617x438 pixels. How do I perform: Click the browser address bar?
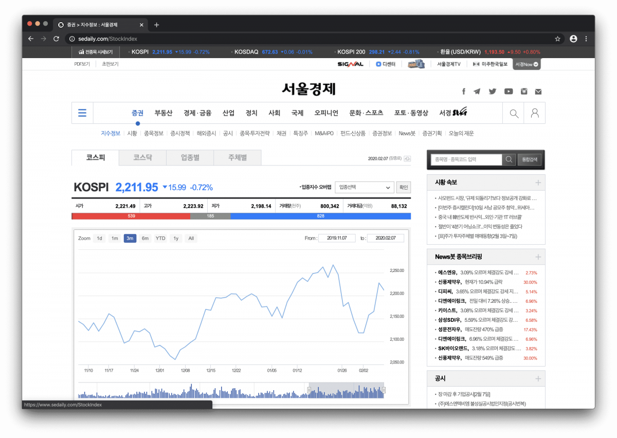[x=314, y=39]
